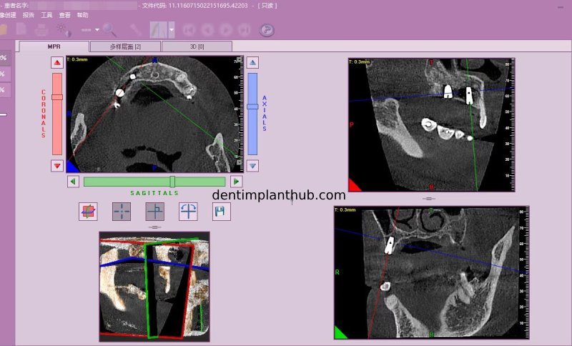The width and height of the screenshot is (572, 346).
Task: Switch to the 多样层面 [2] tab
Action: click(125, 46)
